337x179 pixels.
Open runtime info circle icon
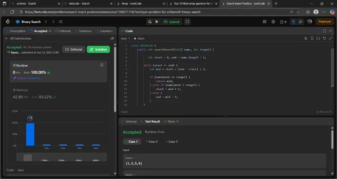102,65
